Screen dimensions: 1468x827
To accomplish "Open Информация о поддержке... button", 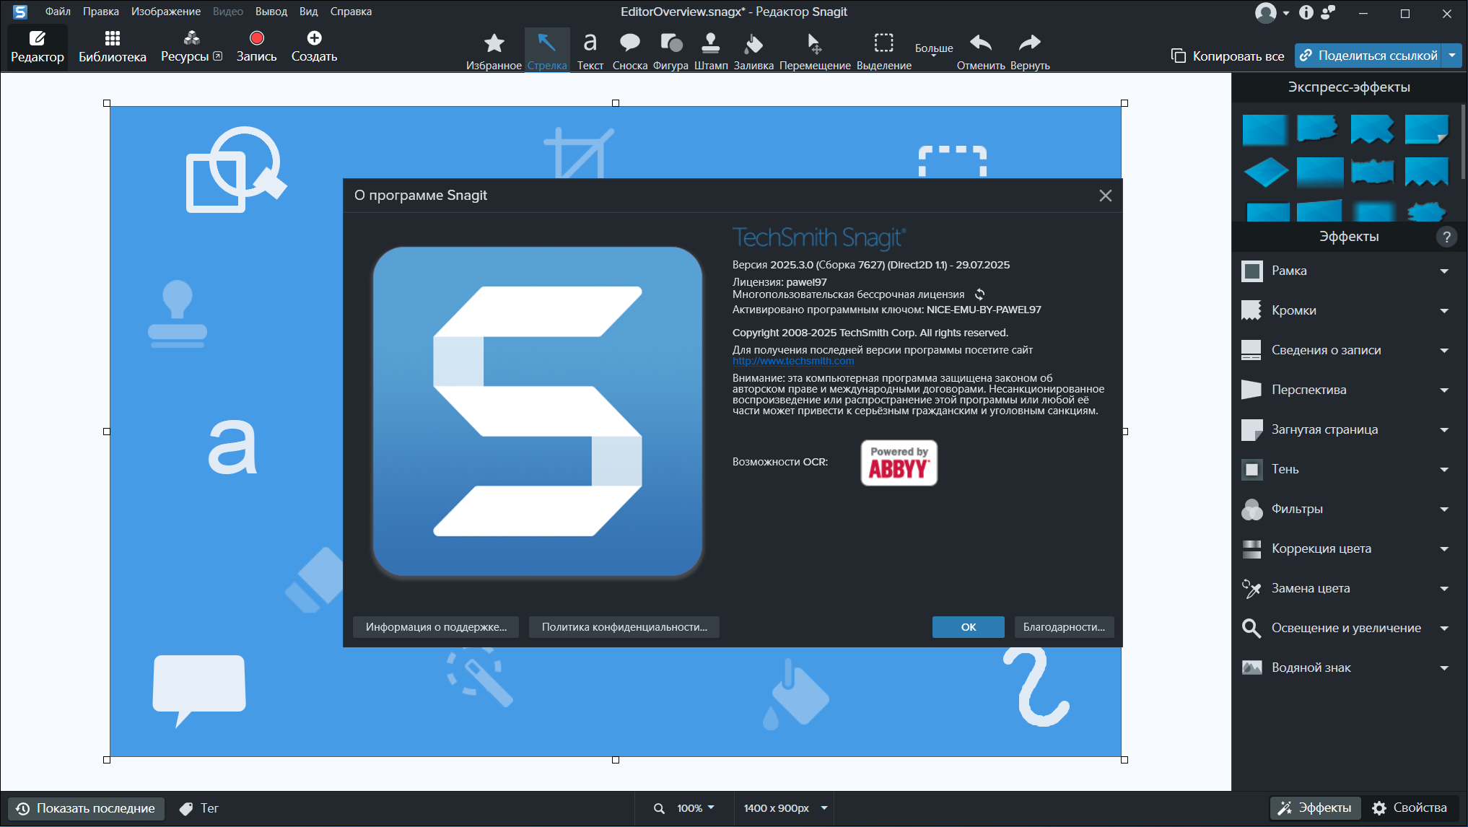I will click(436, 627).
